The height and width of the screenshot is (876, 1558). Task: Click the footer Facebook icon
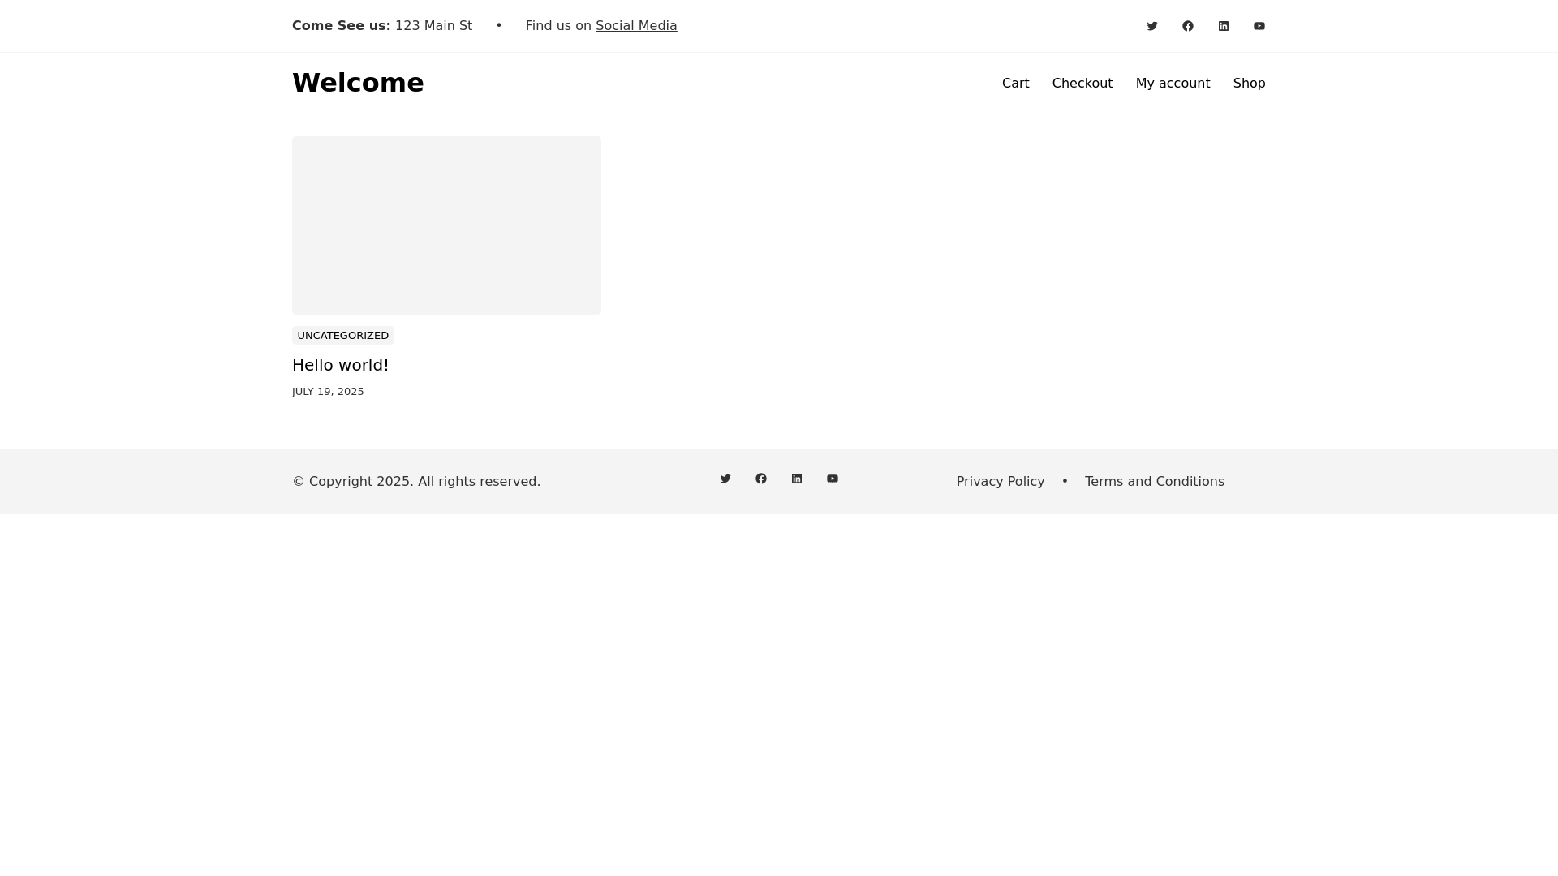coord(761,479)
